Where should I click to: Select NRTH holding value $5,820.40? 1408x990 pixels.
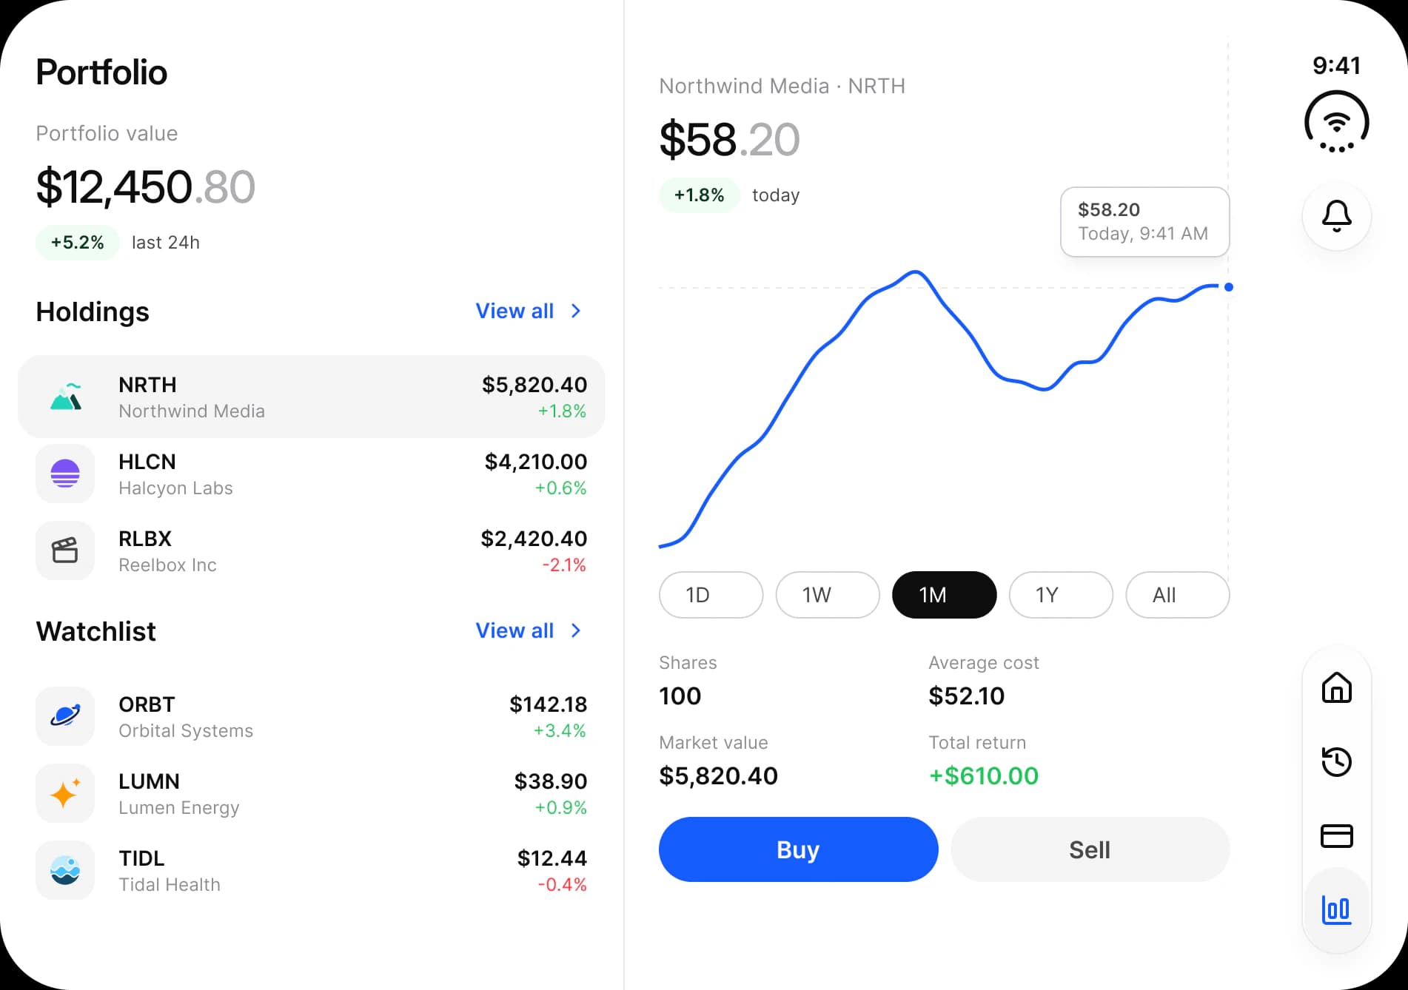coord(534,385)
